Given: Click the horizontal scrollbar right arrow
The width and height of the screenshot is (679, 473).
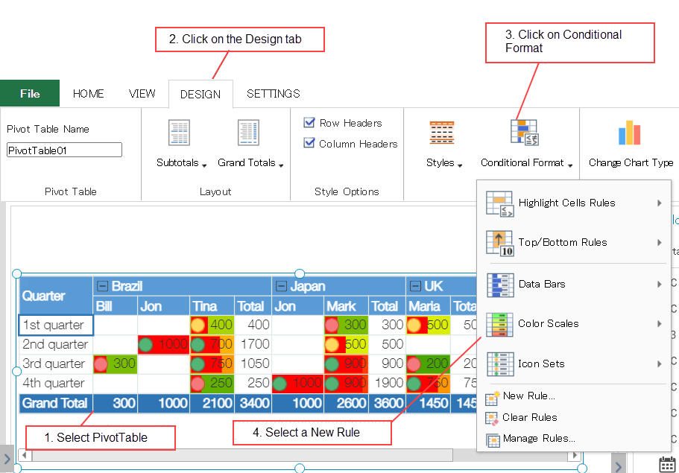Looking at the screenshot, I should click(x=575, y=455).
